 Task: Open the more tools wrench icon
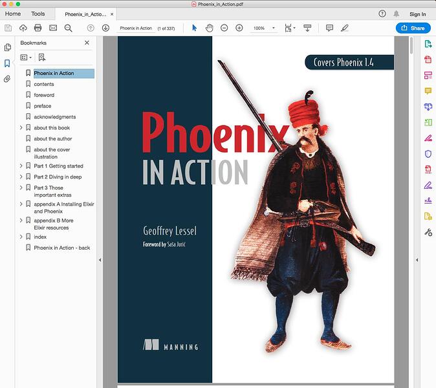coord(428,232)
